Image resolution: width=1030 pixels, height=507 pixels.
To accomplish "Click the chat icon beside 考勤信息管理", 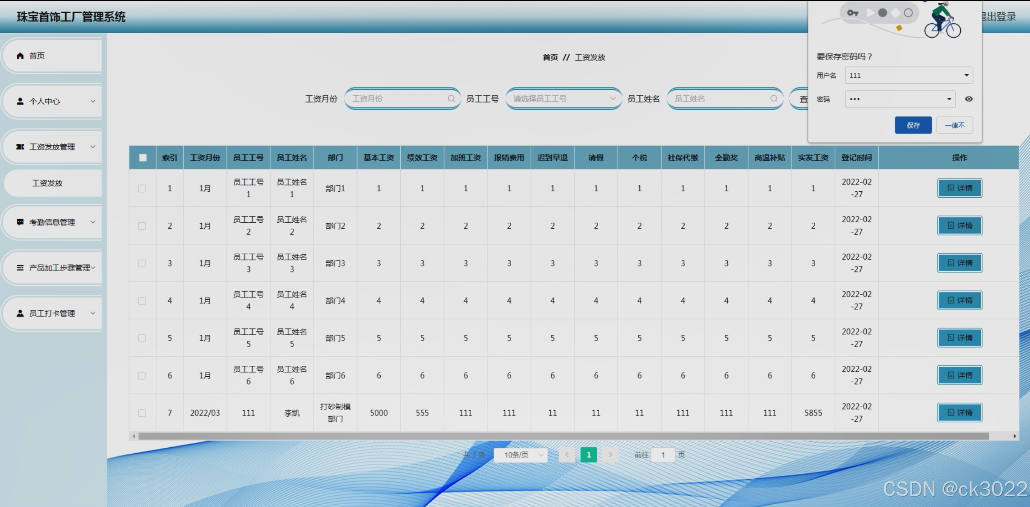I will [x=20, y=222].
